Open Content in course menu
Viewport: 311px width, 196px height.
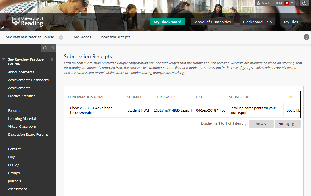[14, 149]
